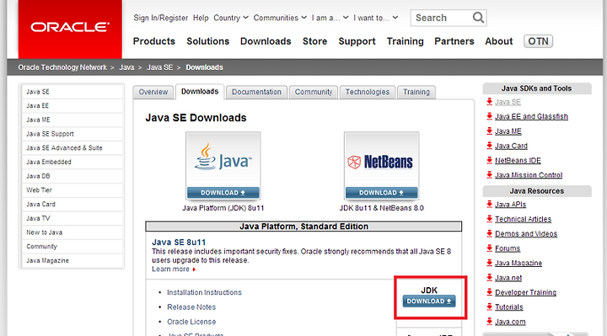Open the Help link
This screenshot has height=336, width=607.
tap(201, 18)
